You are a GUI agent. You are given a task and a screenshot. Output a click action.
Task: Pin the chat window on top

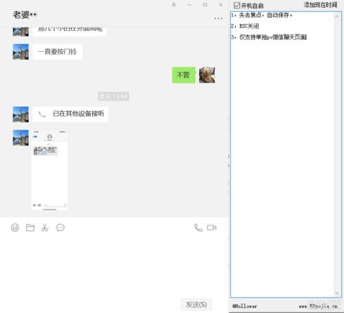pyautogui.click(x=174, y=5)
